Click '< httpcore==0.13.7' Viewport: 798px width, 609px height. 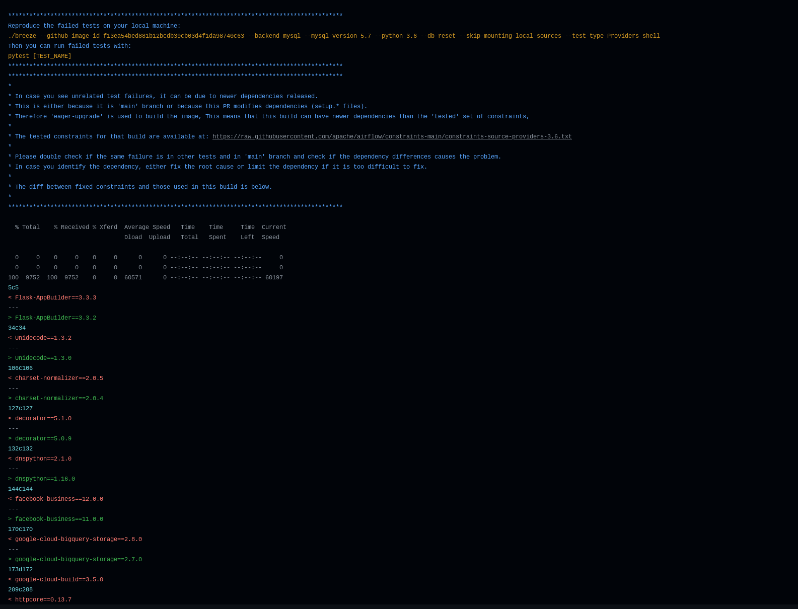pos(40,600)
